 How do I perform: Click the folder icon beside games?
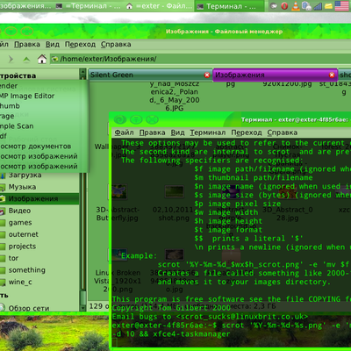(3, 223)
